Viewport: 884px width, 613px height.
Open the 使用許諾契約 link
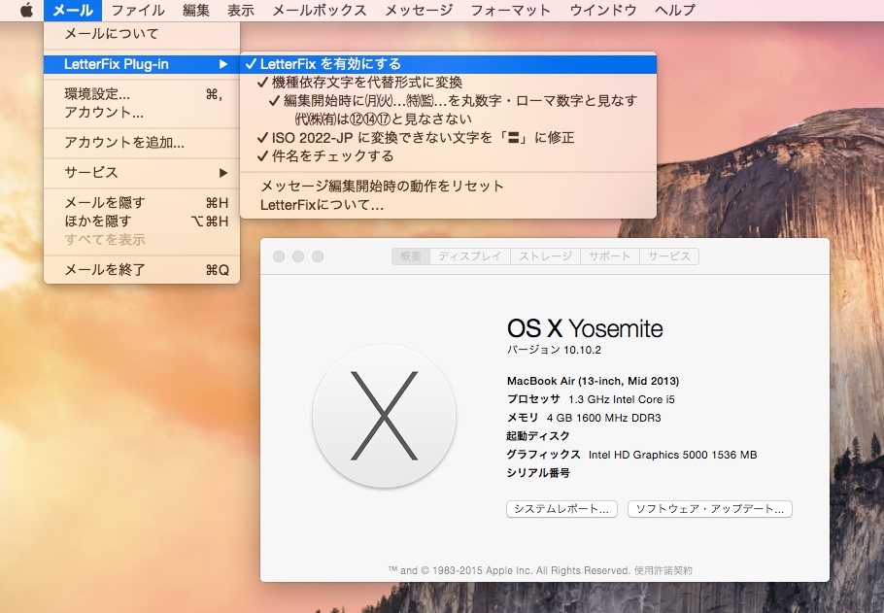click(x=663, y=570)
